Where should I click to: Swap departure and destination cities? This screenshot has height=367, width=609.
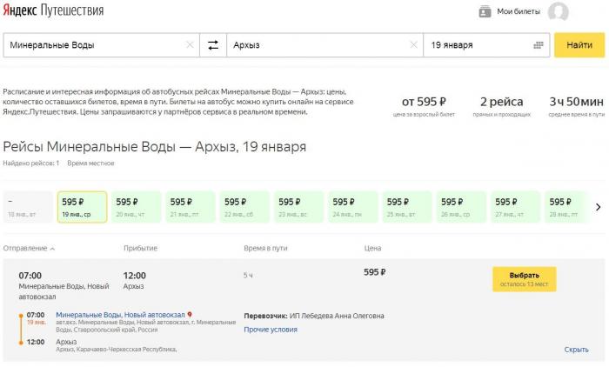tap(213, 45)
